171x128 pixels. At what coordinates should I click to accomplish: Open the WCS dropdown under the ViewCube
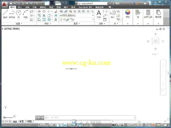(155, 54)
